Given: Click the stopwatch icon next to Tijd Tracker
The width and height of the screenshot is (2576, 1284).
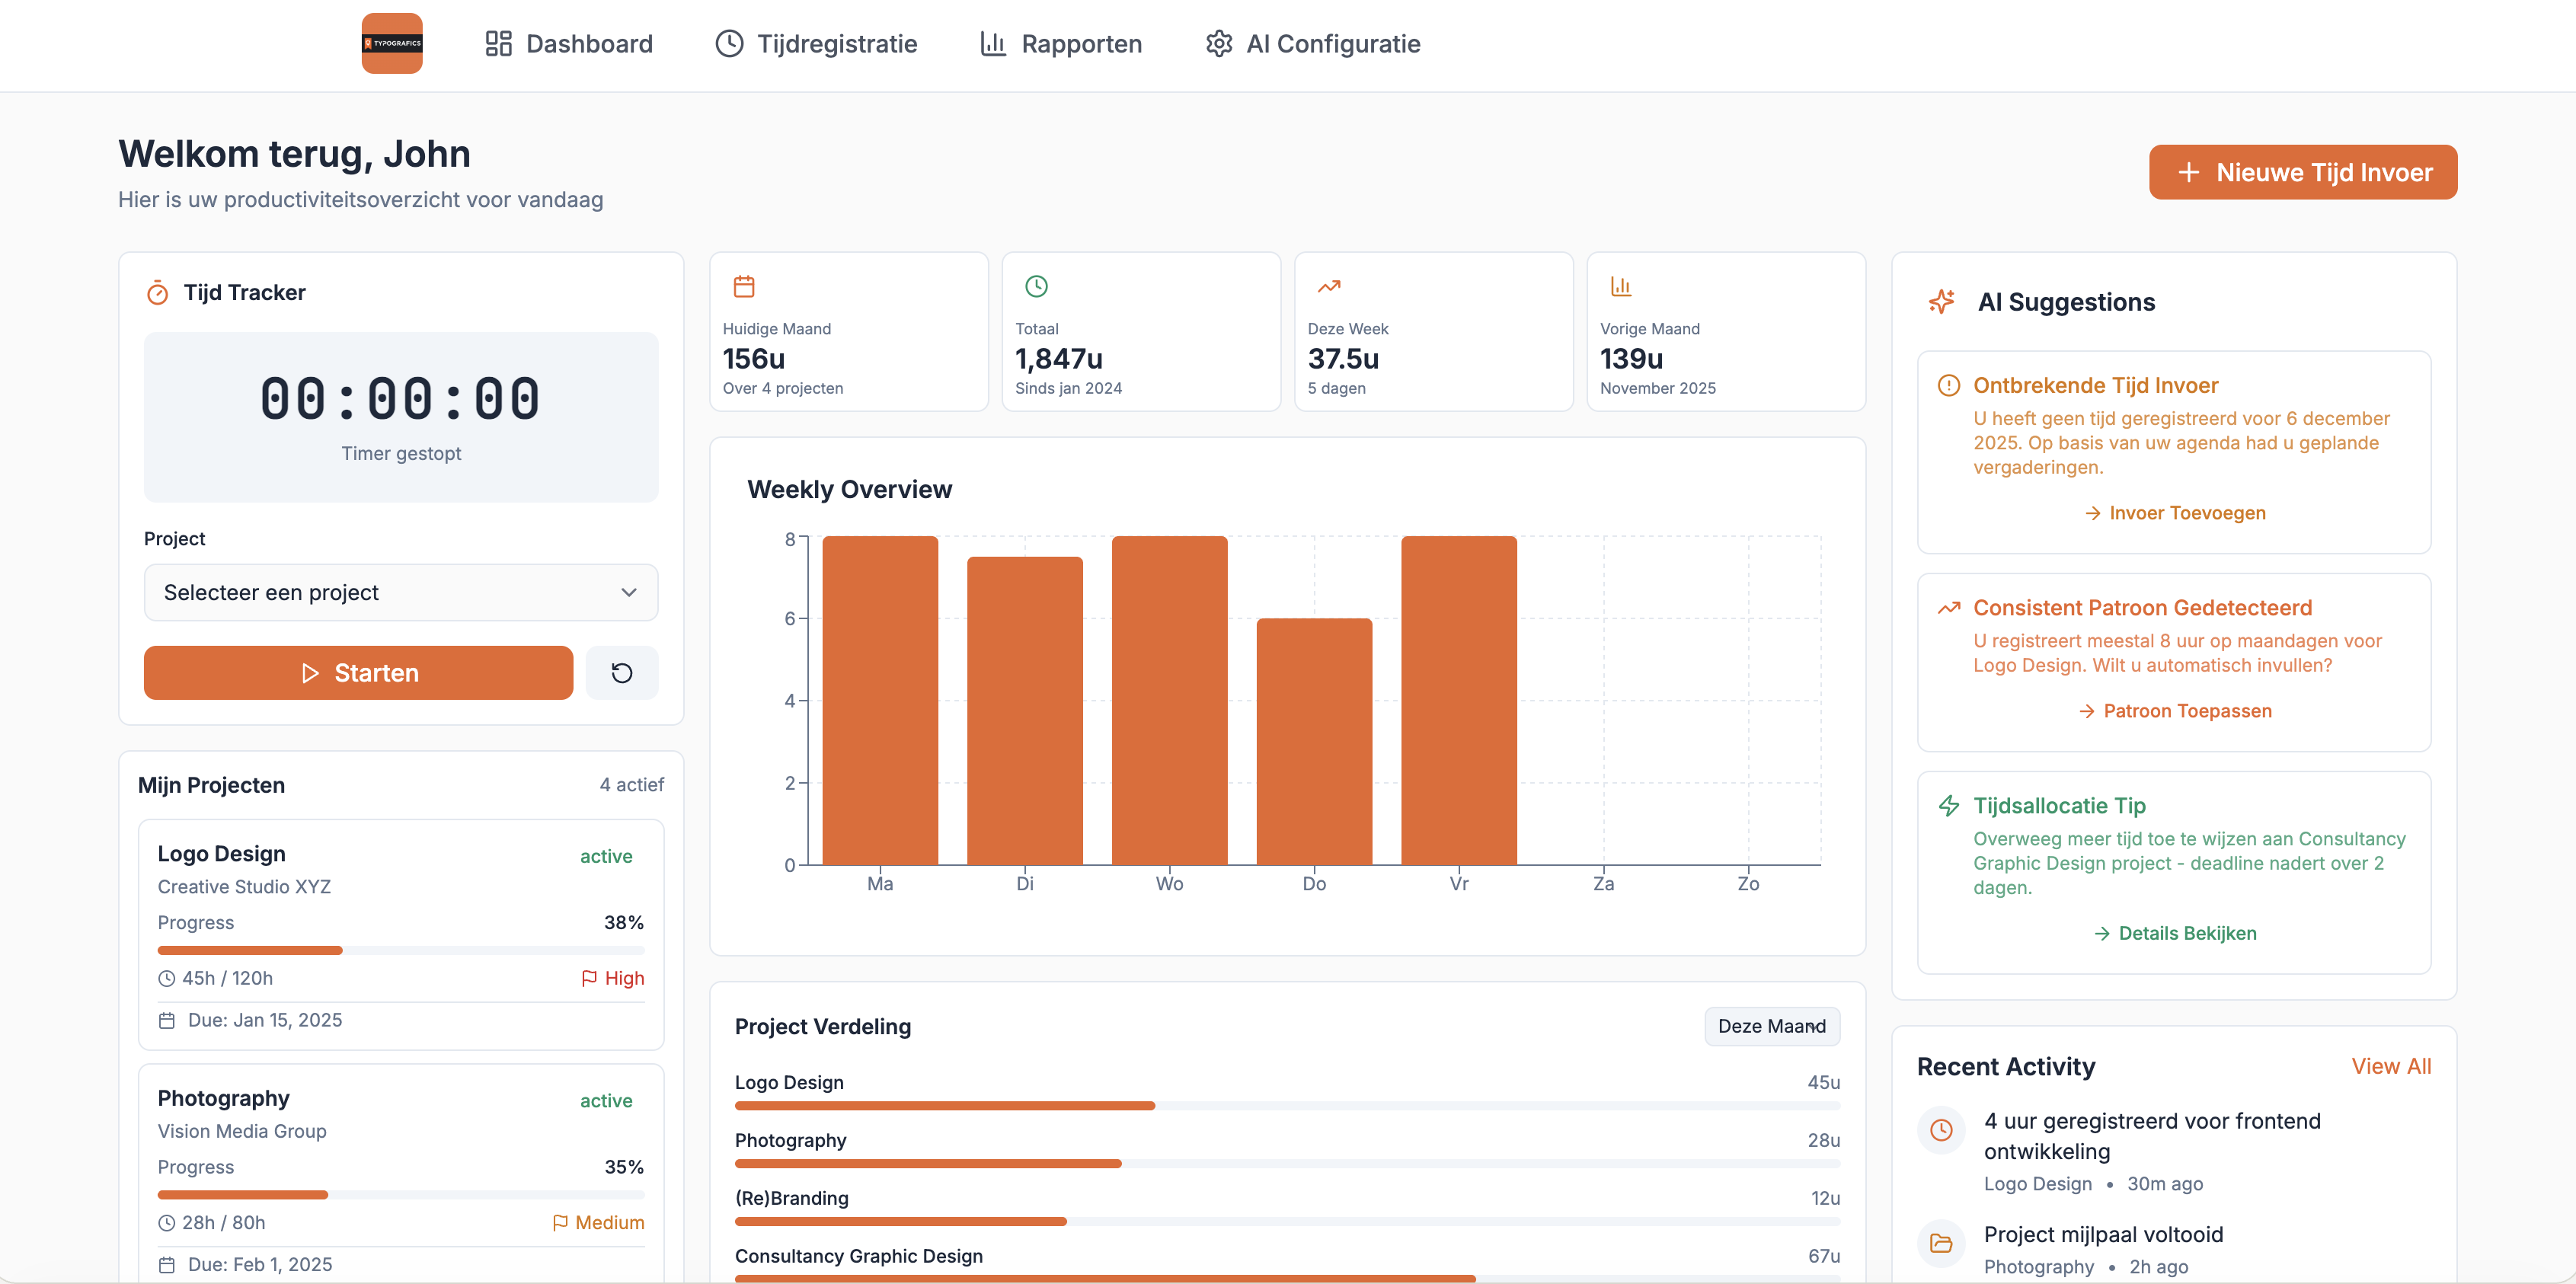Looking at the screenshot, I should pyautogui.click(x=157, y=293).
